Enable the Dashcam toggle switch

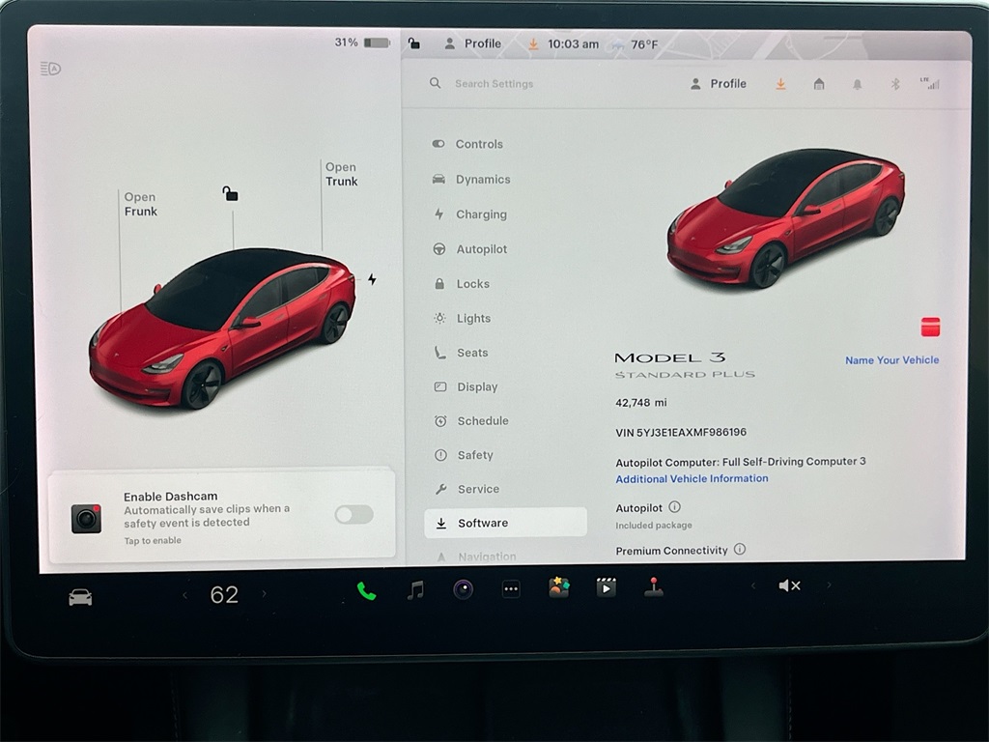click(353, 515)
